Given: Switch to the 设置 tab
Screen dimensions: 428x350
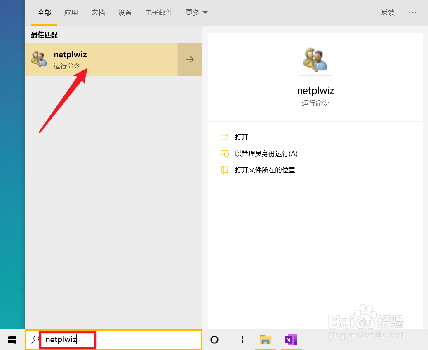Looking at the screenshot, I should (125, 12).
